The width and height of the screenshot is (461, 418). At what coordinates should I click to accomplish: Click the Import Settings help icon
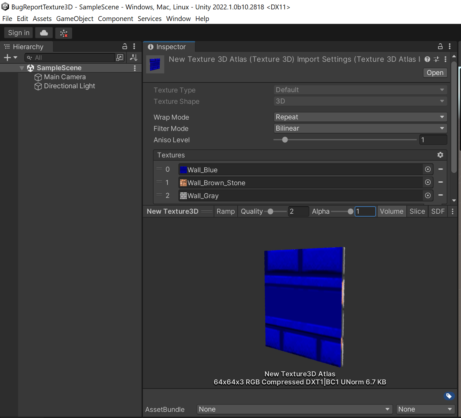click(x=427, y=59)
